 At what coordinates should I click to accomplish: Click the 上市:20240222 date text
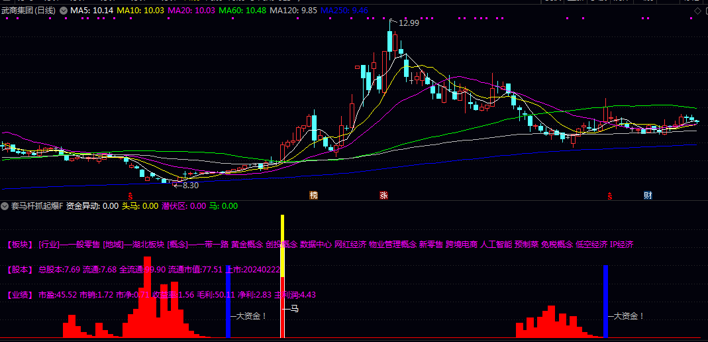click(253, 270)
